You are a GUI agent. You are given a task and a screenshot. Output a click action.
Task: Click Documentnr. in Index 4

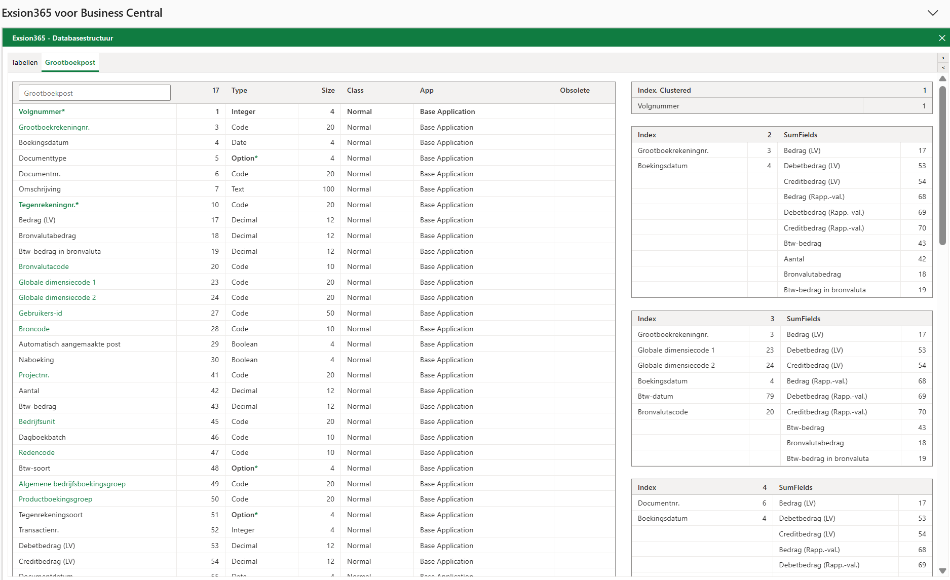coord(659,503)
